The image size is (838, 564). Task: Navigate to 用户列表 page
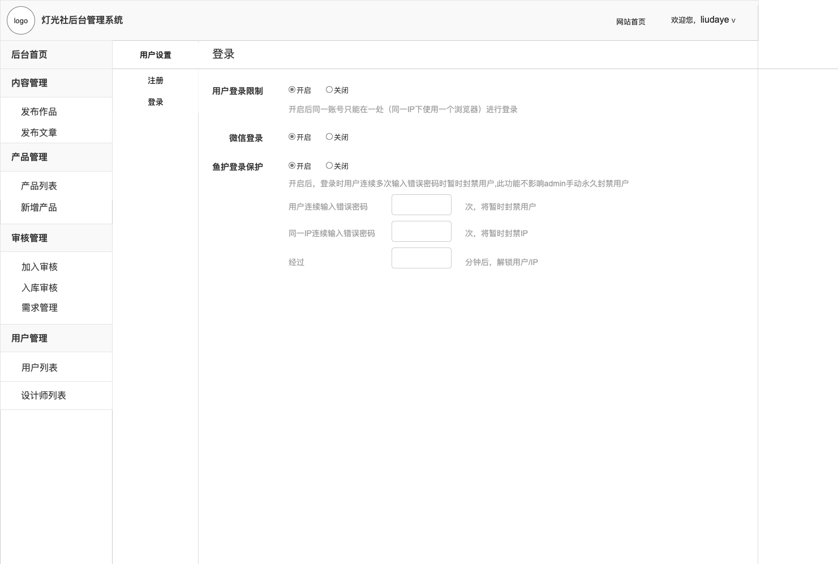point(40,368)
